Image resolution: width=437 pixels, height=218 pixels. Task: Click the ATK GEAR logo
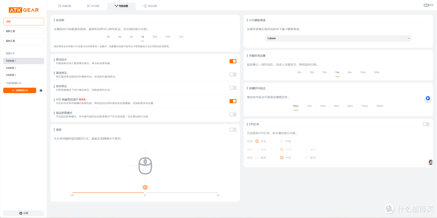click(24, 10)
